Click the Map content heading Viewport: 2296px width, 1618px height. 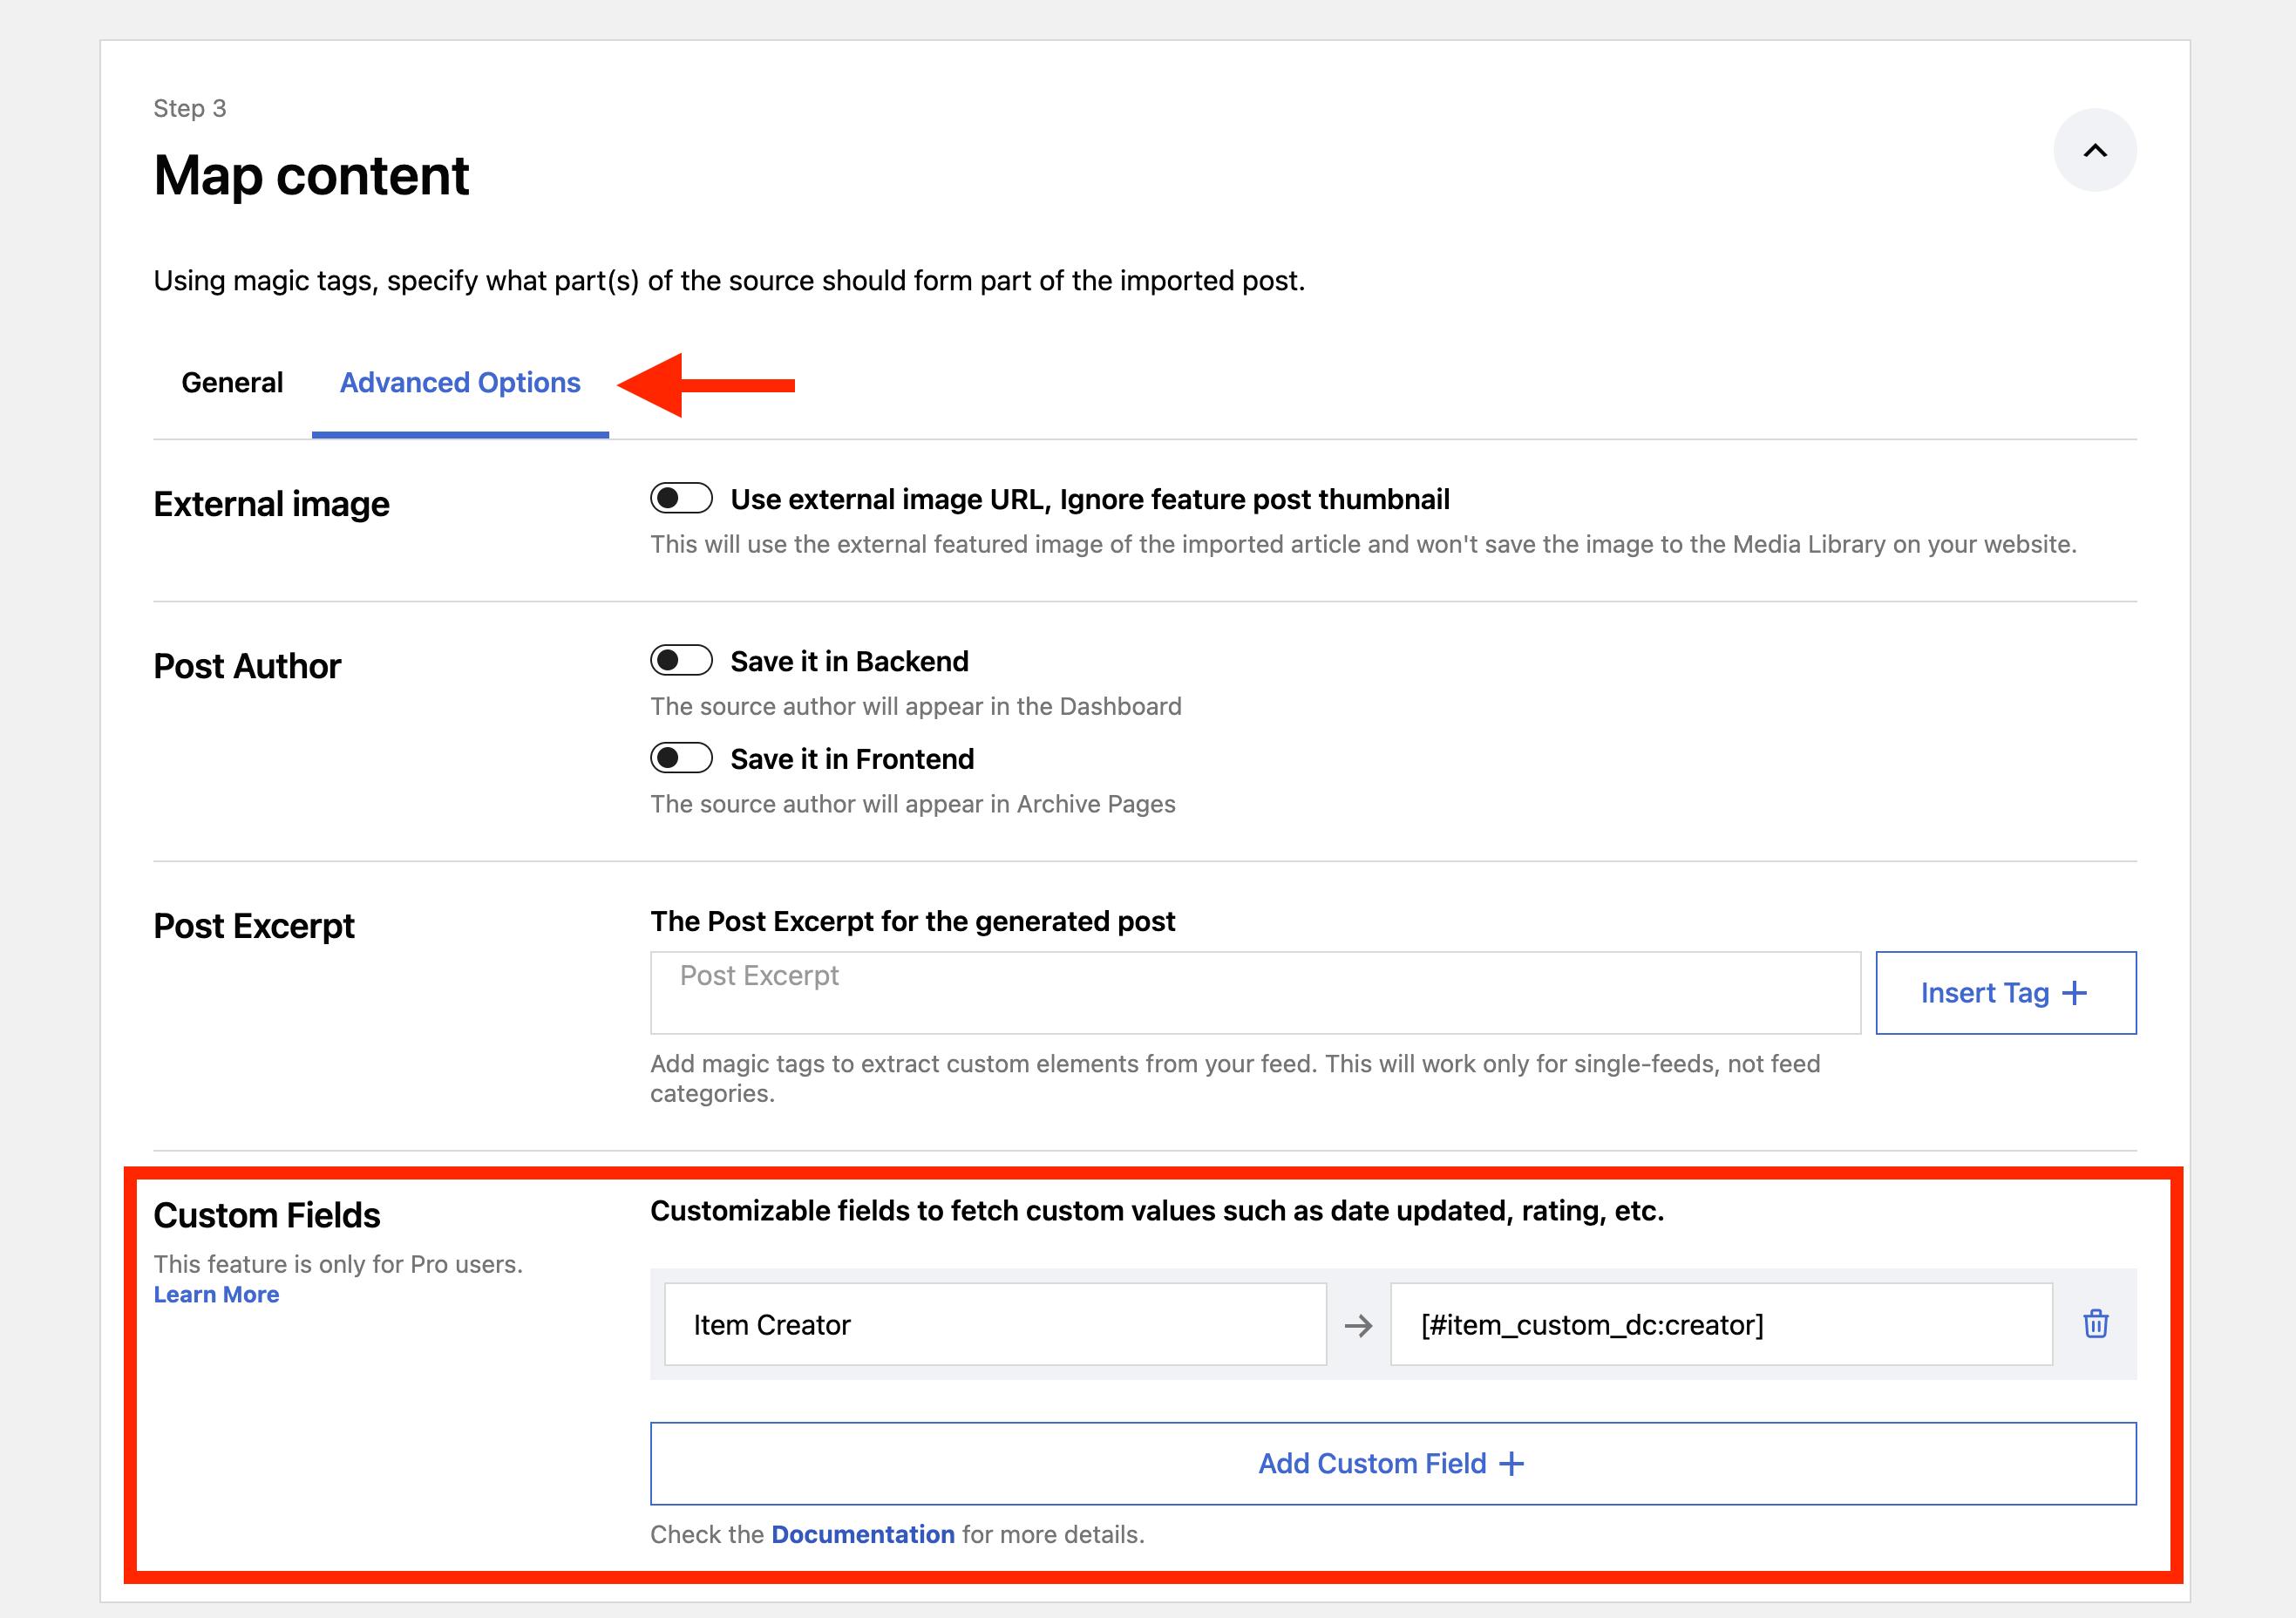tap(311, 176)
